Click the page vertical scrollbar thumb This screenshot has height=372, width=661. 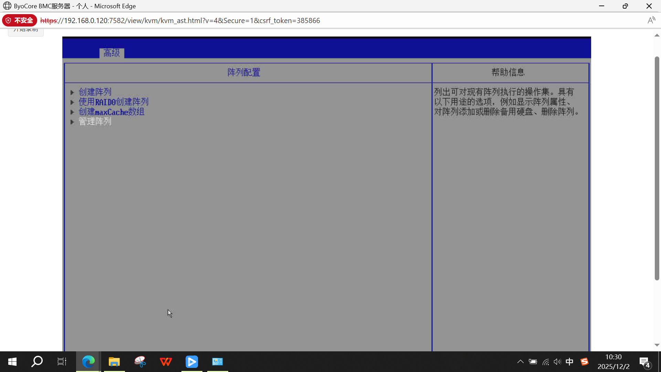(657, 168)
